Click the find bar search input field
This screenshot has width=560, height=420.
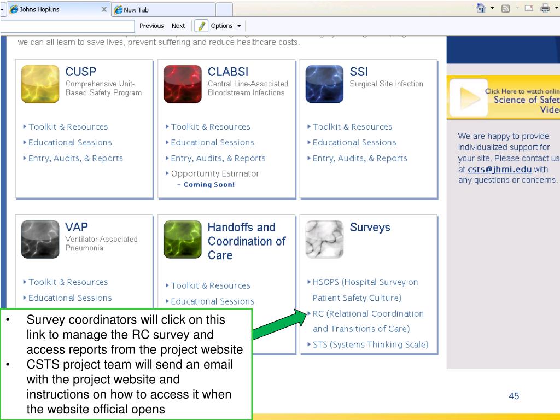[x=67, y=26]
